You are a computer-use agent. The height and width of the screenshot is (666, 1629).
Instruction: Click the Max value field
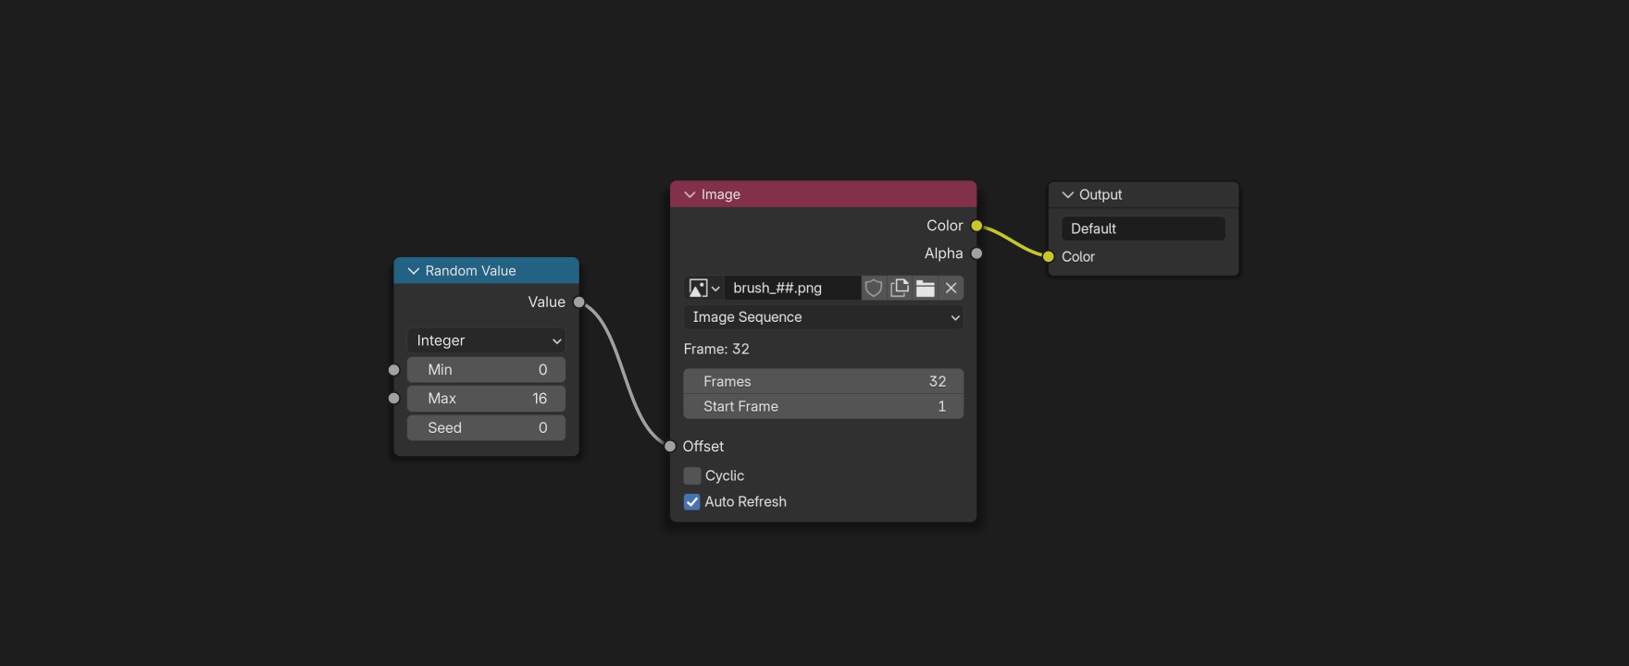[x=487, y=399]
